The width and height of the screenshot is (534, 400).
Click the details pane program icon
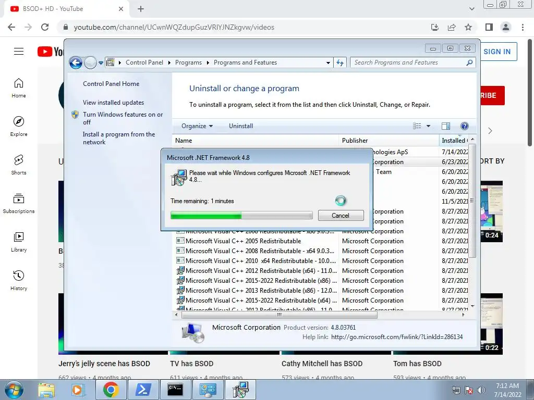193,333
